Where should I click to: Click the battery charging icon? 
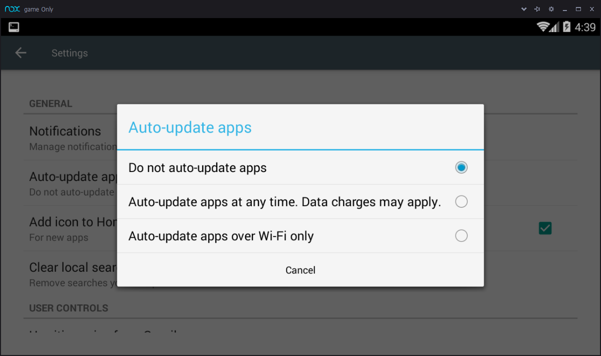(x=566, y=27)
